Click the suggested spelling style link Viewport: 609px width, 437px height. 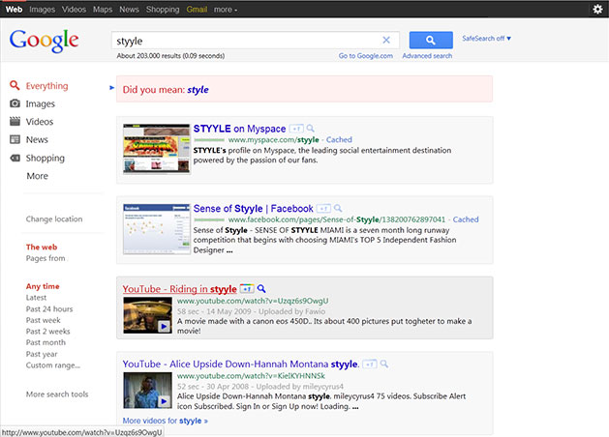198,90
